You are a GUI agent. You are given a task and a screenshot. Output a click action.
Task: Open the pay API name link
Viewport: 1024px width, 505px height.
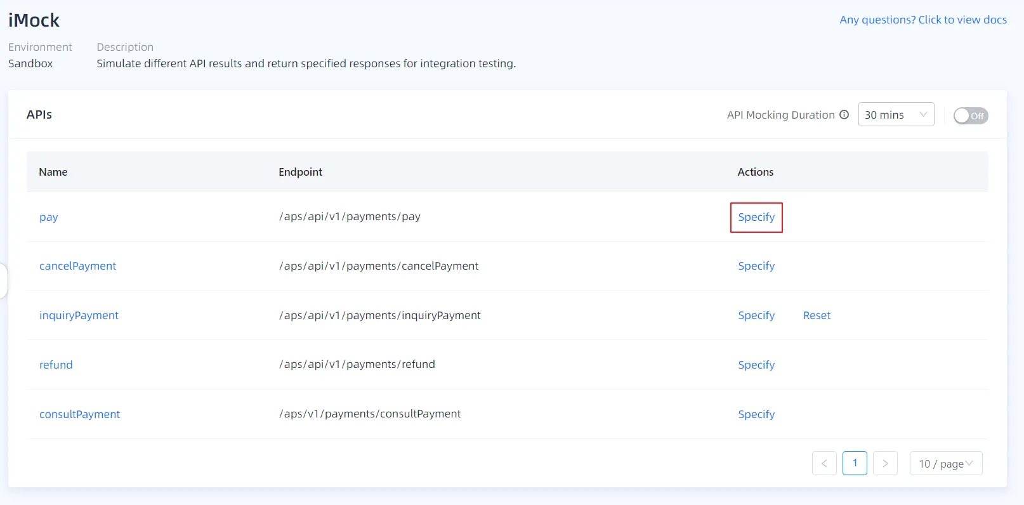tap(49, 217)
